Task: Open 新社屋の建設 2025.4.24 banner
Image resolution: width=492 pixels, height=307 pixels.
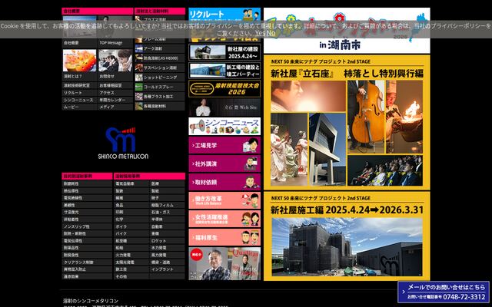Action: click(224, 52)
